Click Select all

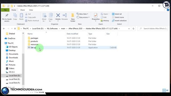117,14
